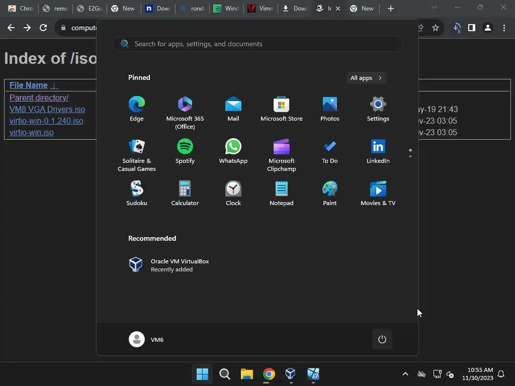Open Microsoft Store from pinned apps
Viewport: 515px width, 386px height.
(282, 109)
